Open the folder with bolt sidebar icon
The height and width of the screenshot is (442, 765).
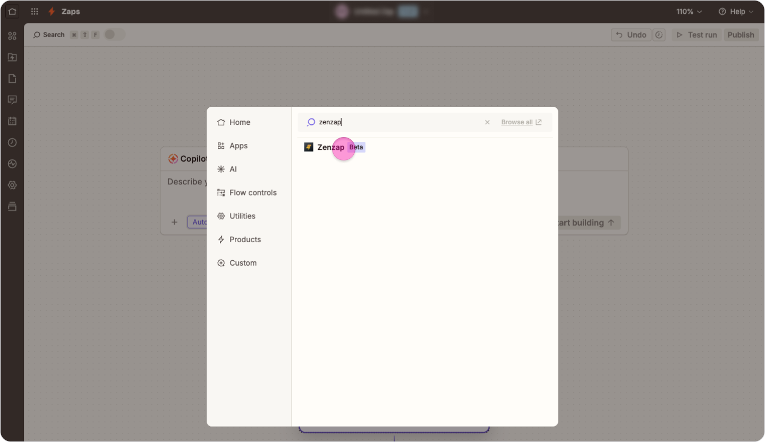(12, 57)
